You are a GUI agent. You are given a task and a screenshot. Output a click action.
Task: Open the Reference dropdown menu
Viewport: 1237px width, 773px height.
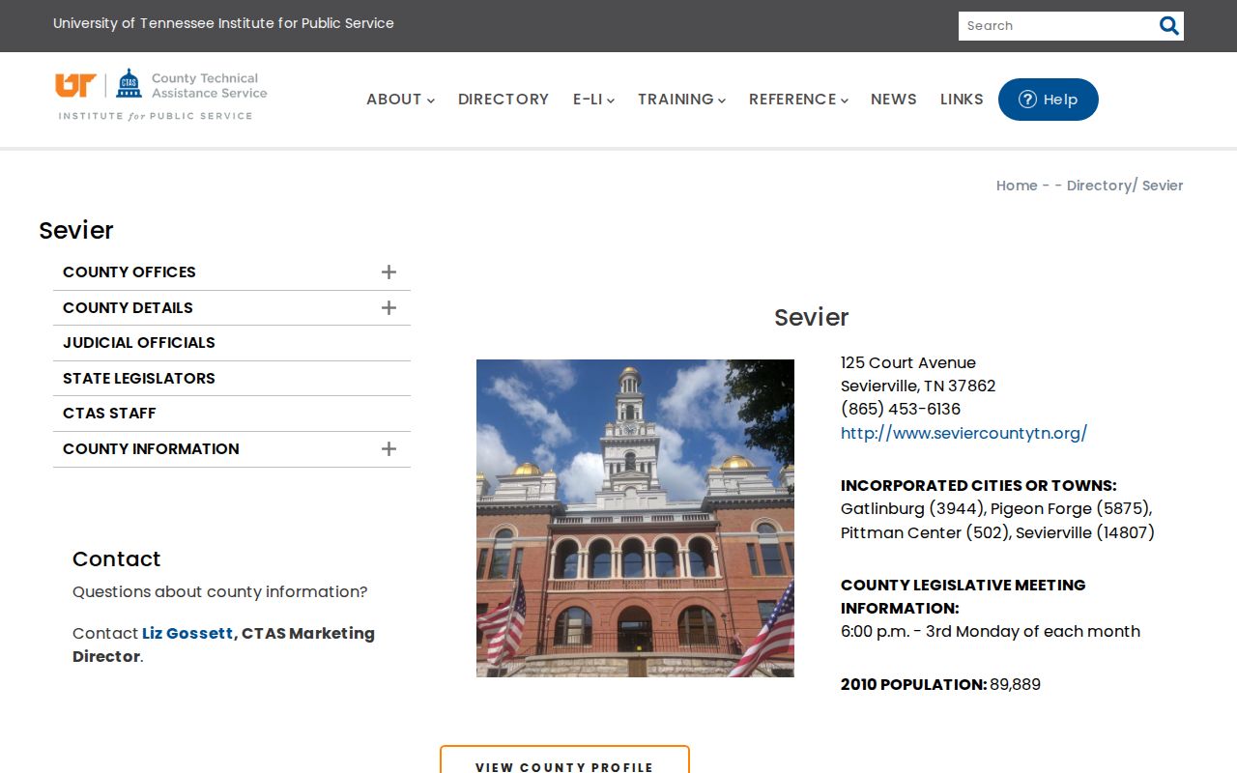[798, 100]
